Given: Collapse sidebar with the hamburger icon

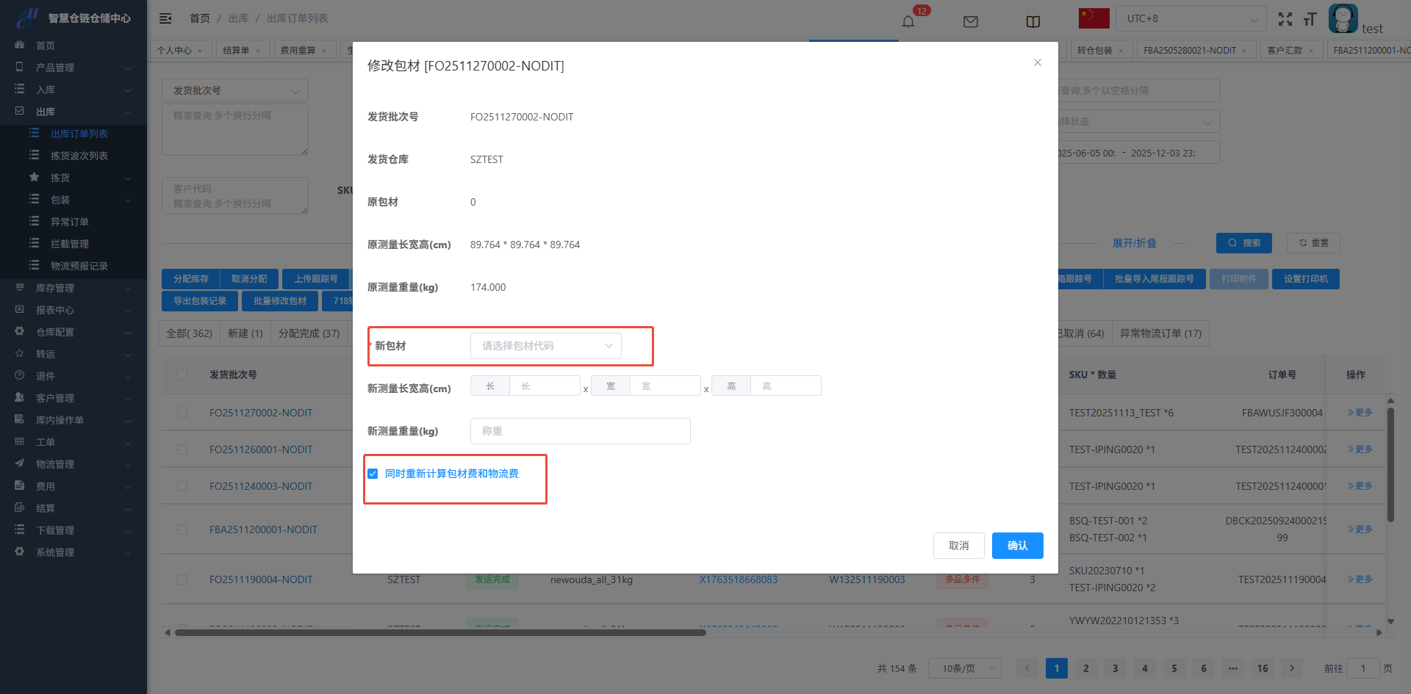Looking at the screenshot, I should [x=165, y=18].
